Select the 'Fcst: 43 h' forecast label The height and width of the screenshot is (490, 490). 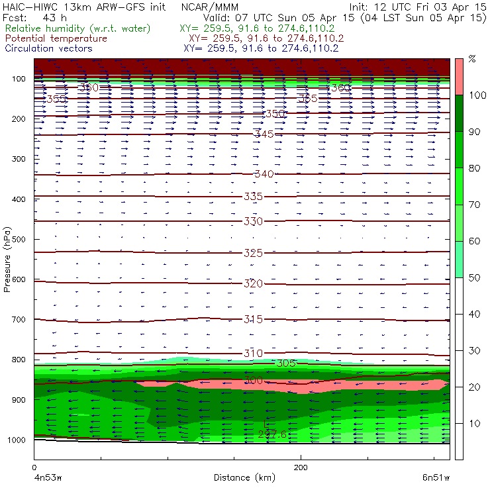[34, 18]
